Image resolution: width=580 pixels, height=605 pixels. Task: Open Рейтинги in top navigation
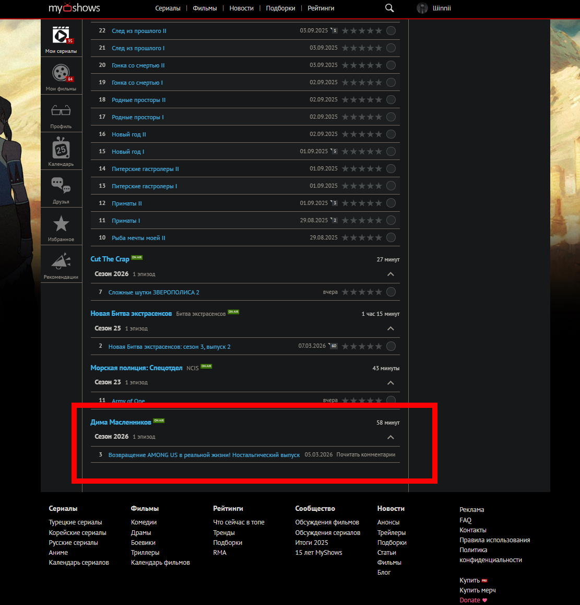[321, 8]
